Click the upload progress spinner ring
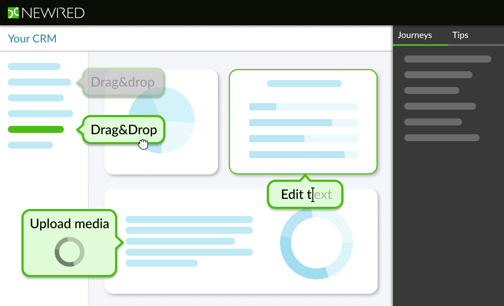The width and height of the screenshot is (504, 306). tap(70, 252)
